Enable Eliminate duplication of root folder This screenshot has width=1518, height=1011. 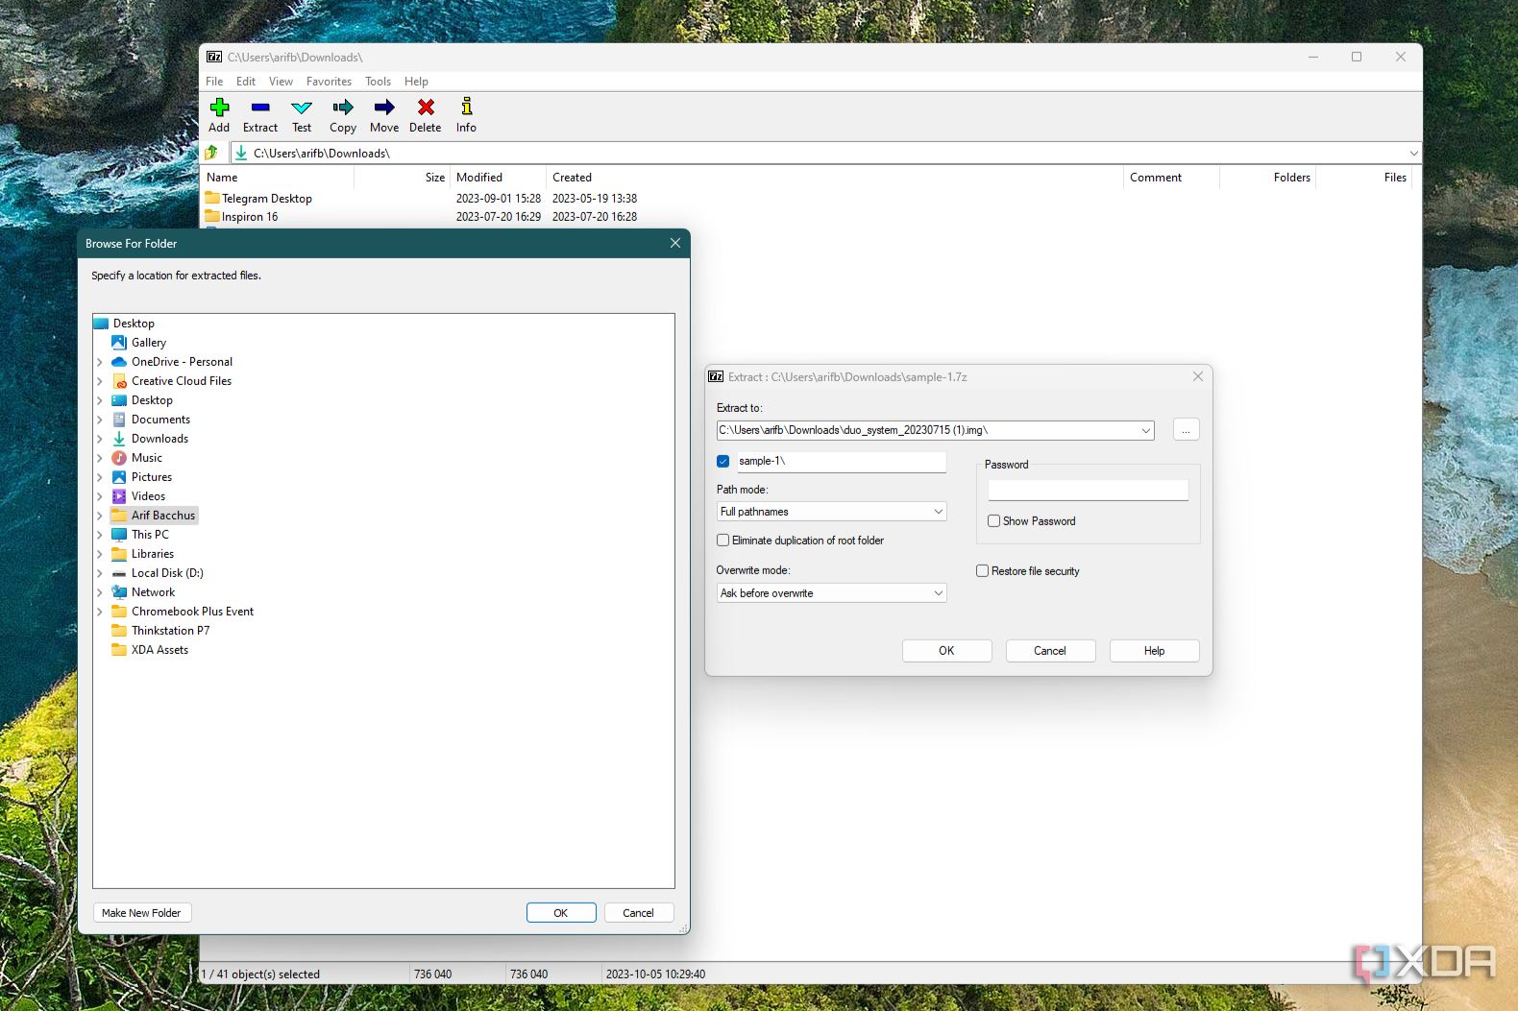pyautogui.click(x=723, y=541)
